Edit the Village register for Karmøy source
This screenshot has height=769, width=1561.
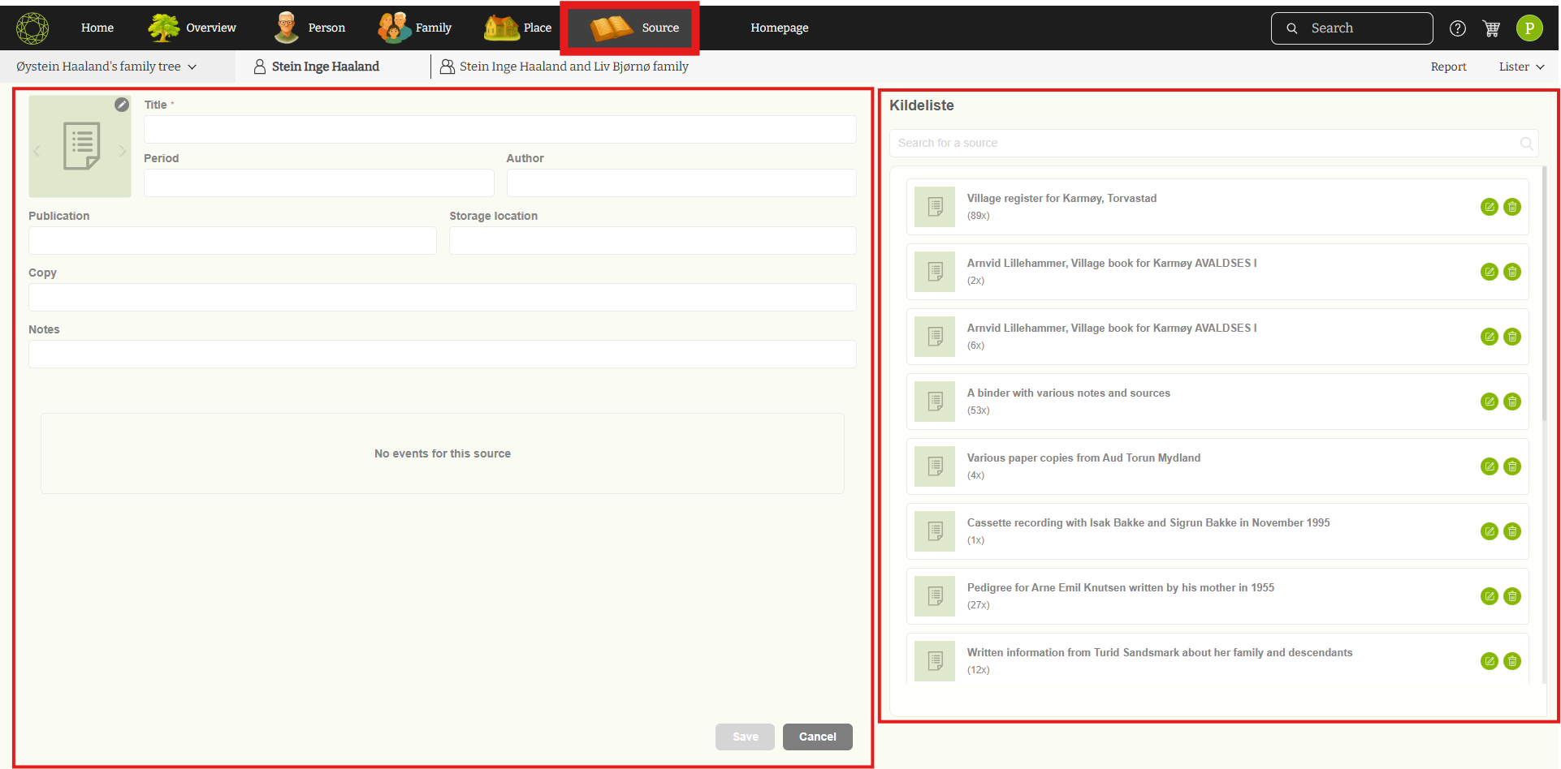pyautogui.click(x=1489, y=207)
